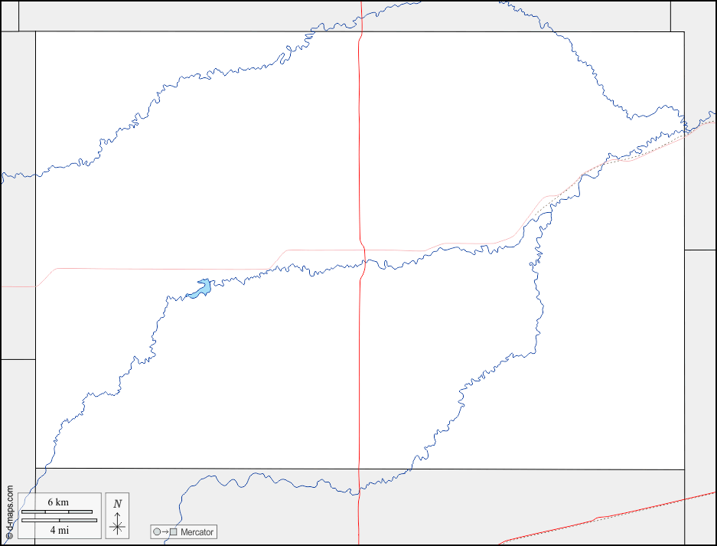The height and width of the screenshot is (546, 717).
Task: Click where the red road crosses the central river
Action: point(363,263)
